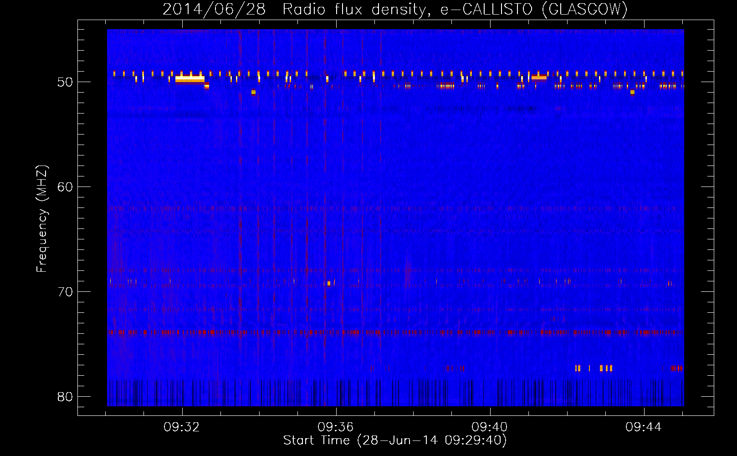
Task: Click the bright white burst near 50 MHz
Action: pos(190,79)
